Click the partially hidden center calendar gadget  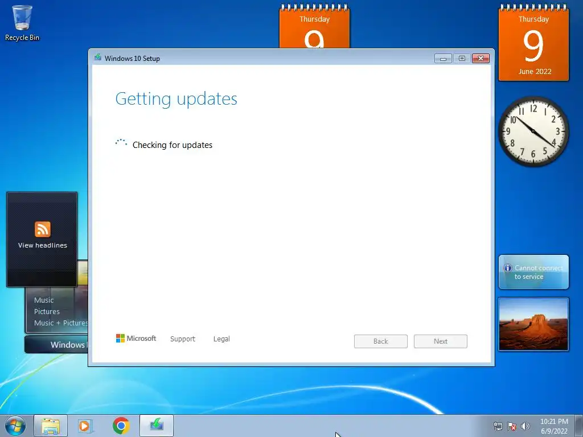tap(314, 26)
